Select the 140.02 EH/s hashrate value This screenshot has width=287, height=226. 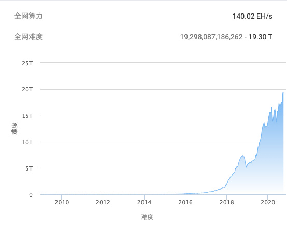(x=252, y=16)
